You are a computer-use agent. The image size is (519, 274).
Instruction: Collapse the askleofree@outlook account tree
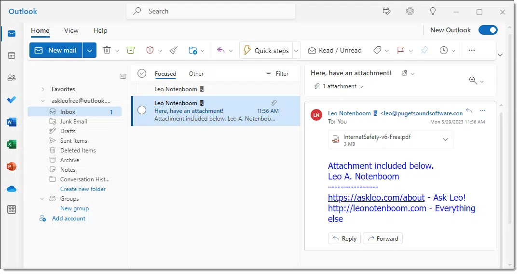[x=43, y=101]
